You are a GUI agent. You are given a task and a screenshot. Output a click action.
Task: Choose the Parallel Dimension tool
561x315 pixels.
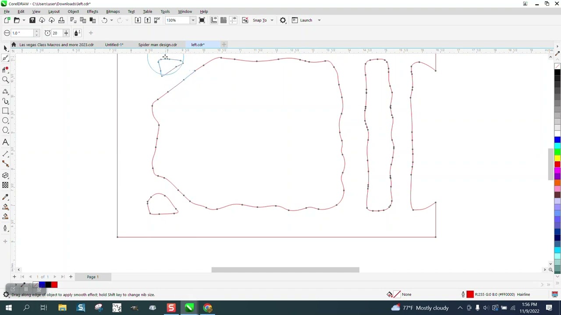5,154
